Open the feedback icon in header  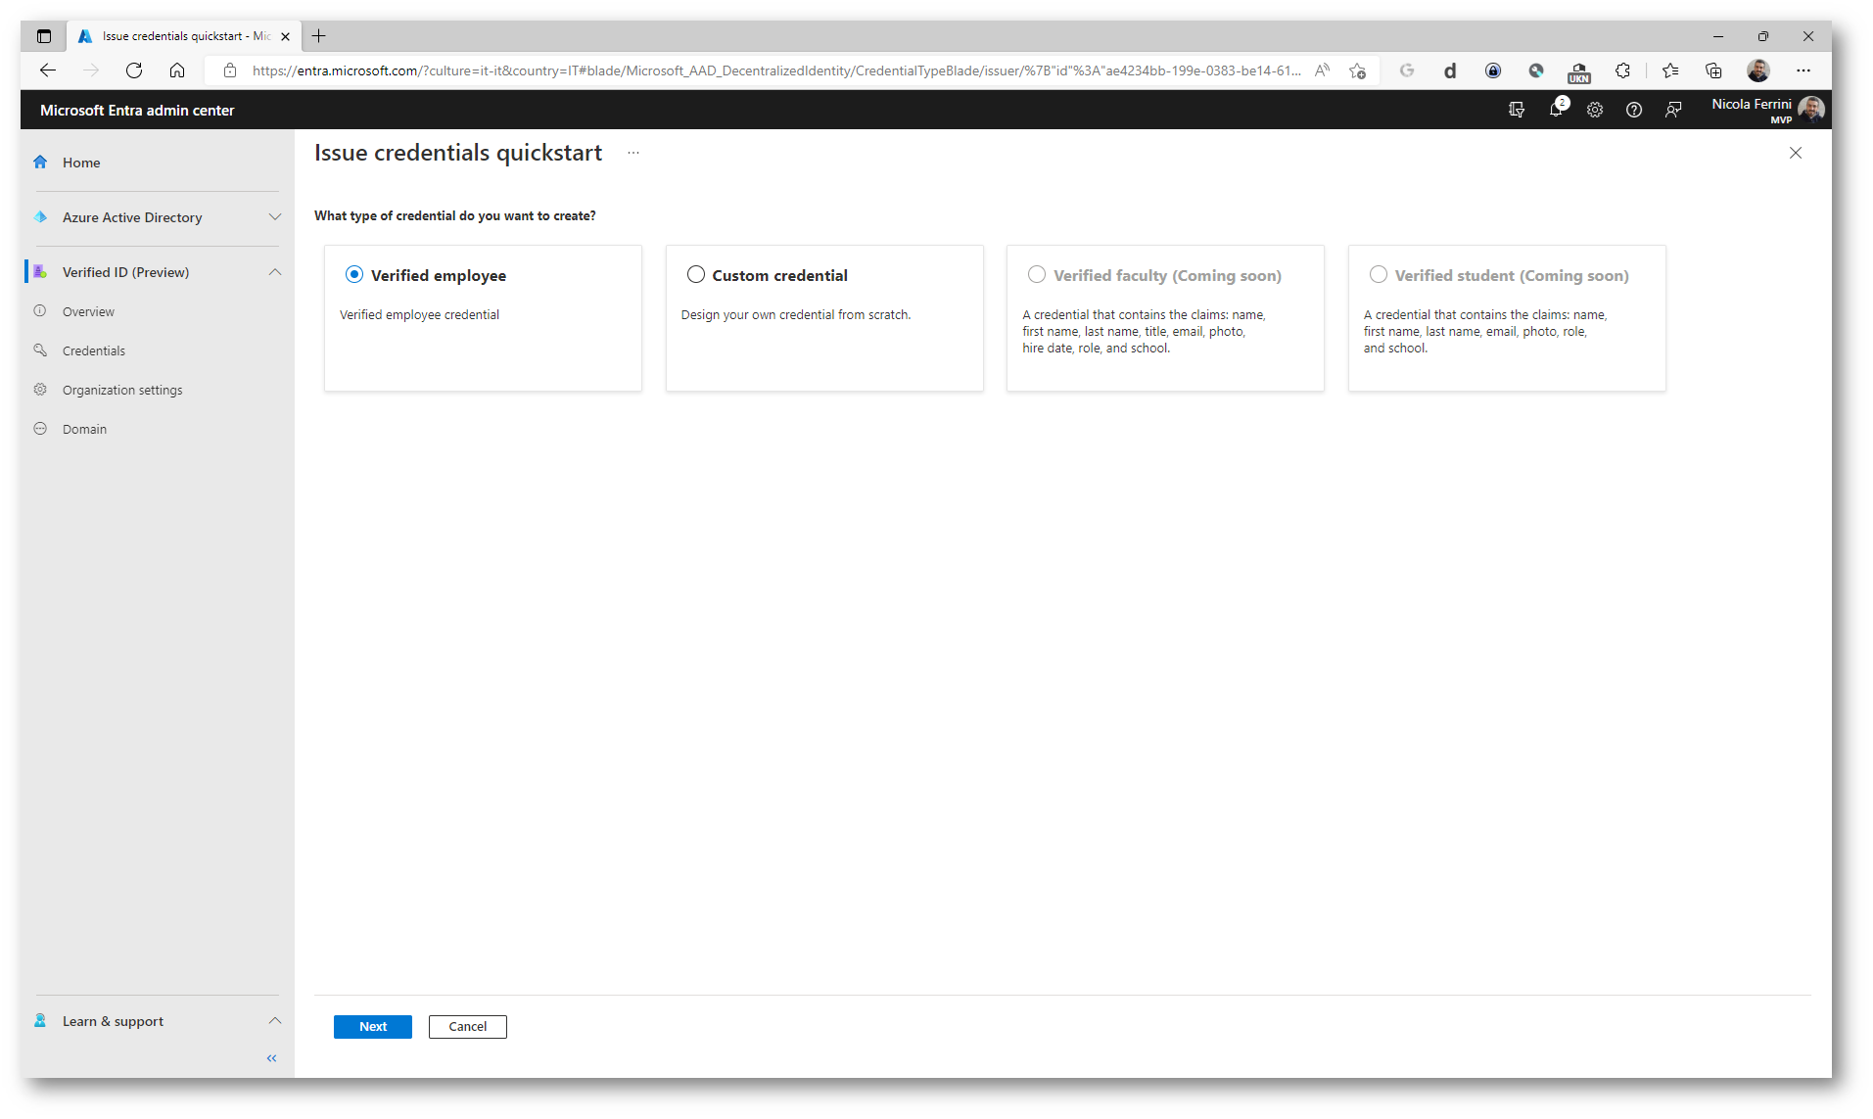1672,110
